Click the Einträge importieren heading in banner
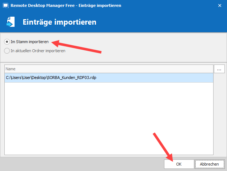227x171 pixels. [59, 22]
